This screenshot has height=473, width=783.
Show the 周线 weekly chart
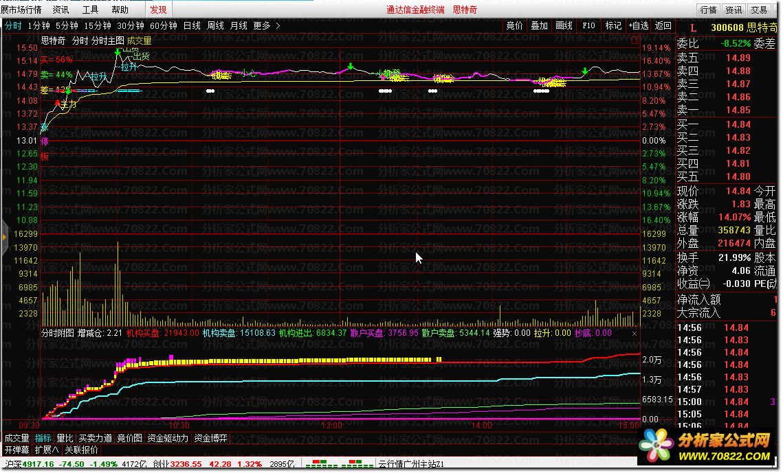(215, 25)
